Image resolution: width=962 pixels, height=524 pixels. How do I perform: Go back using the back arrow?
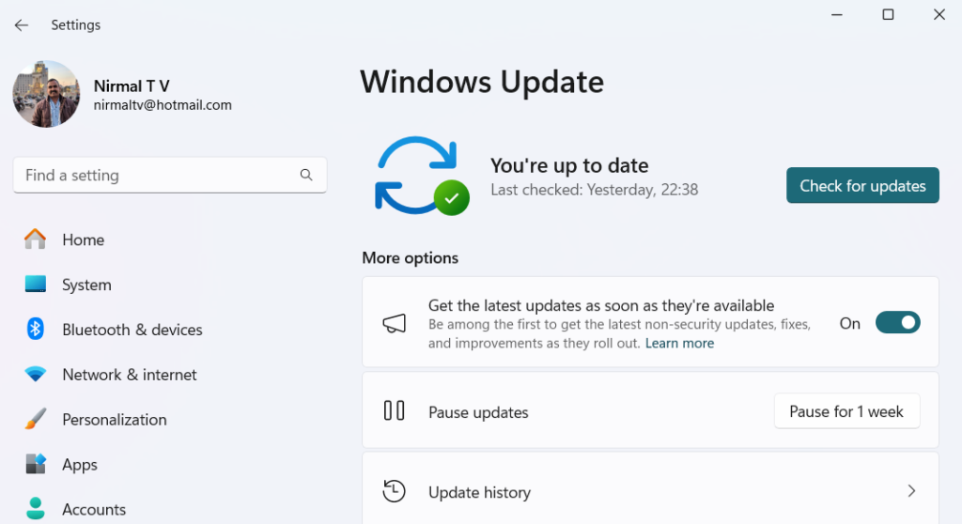tap(22, 25)
